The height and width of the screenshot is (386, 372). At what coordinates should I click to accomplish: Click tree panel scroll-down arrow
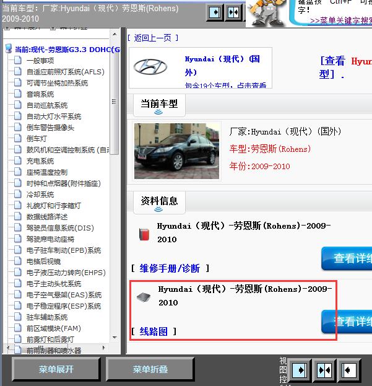point(115,337)
